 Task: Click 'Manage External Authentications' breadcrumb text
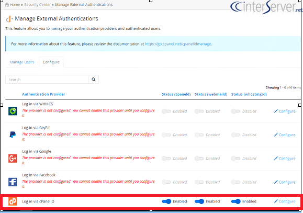pos(84,5)
